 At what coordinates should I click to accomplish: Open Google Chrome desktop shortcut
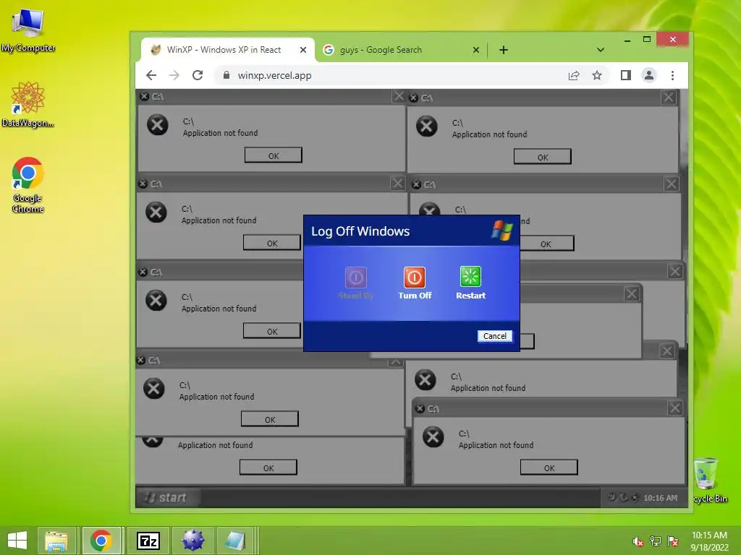pyautogui.click(x=28, y=185)
